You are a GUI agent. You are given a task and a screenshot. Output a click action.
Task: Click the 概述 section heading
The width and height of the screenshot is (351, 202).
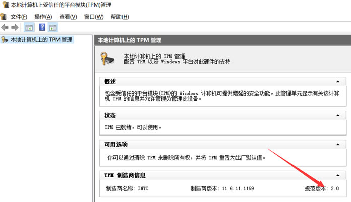click(x=110, y=82)
